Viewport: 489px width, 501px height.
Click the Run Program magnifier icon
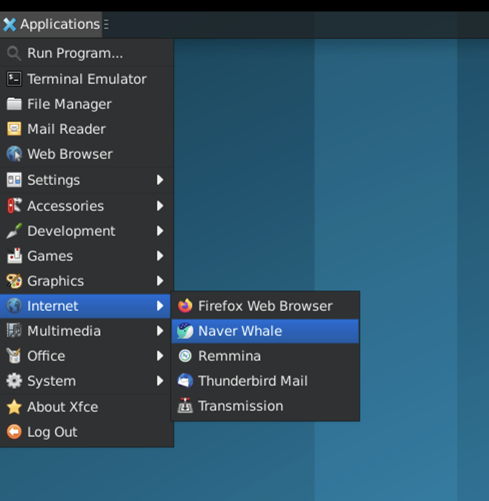tap(14, 53)
